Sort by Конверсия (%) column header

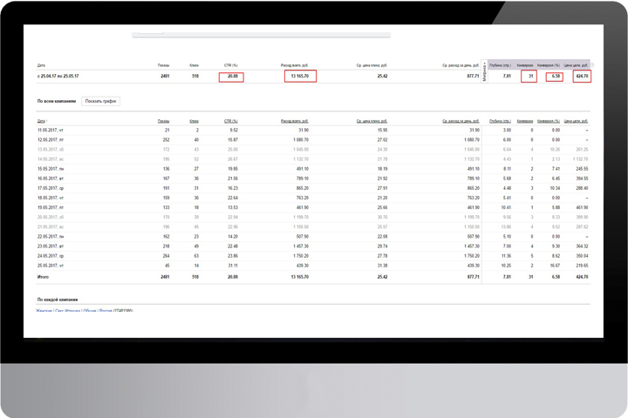(x=549, y=121)
